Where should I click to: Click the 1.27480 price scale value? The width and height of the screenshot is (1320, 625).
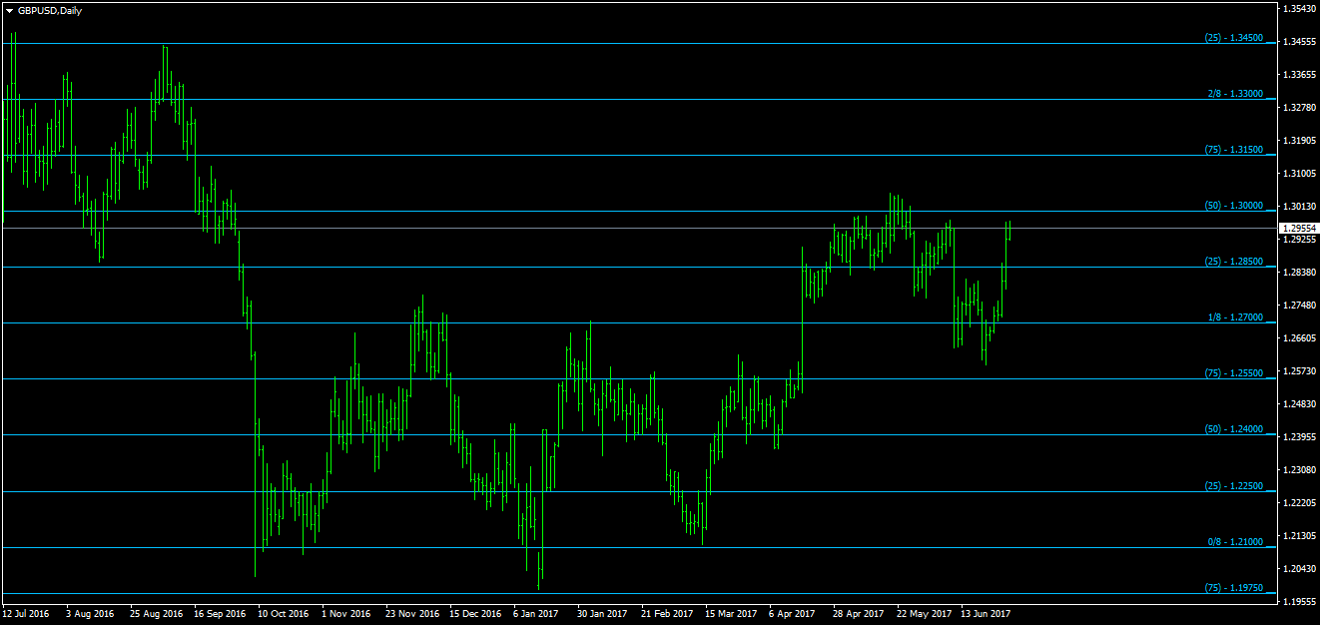pos(1297,305)
